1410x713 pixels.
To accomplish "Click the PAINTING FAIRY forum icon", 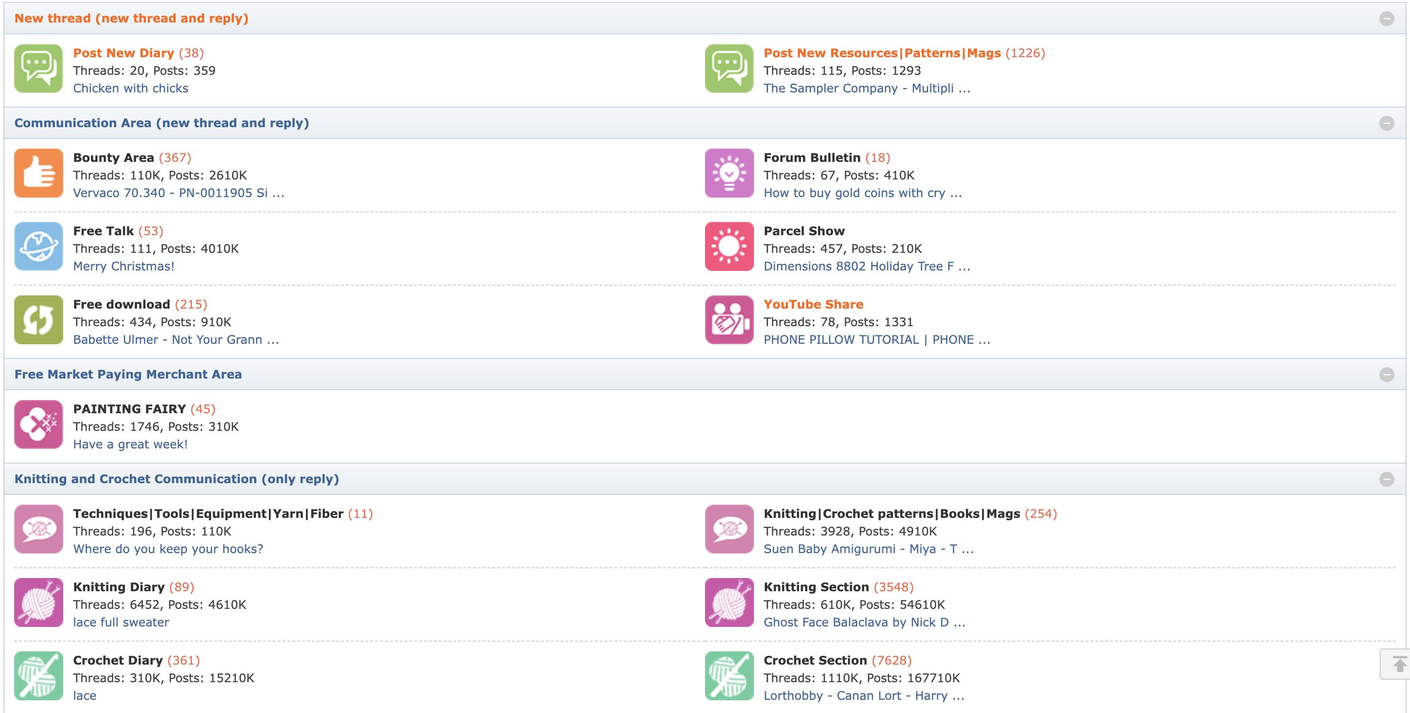I will [38, 424].
